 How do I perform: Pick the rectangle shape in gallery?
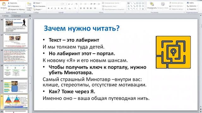[137, 3]
